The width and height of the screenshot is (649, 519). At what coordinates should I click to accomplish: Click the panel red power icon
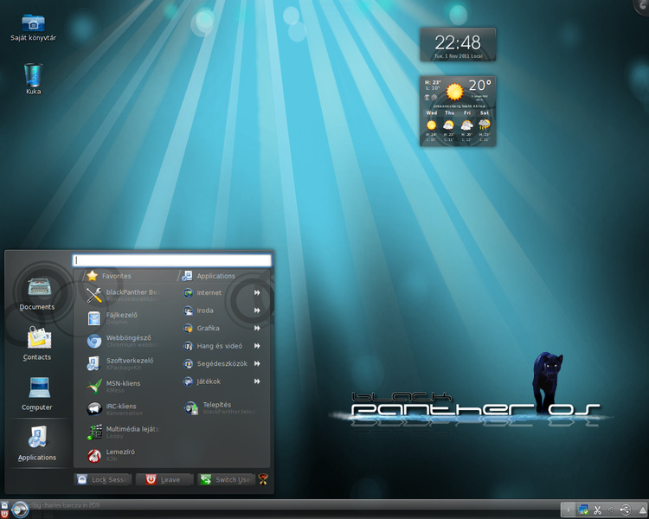(4, 514)
